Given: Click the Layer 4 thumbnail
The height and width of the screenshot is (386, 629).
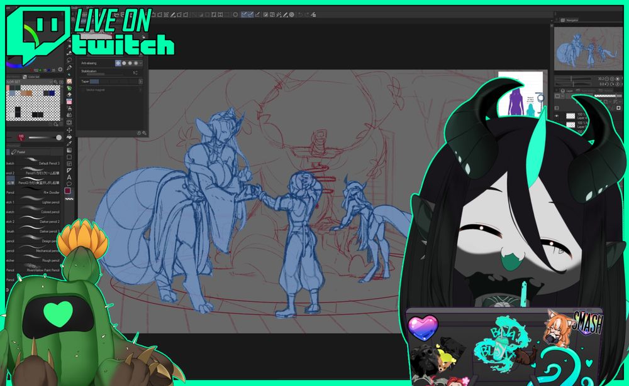Looking at the screenshot, I should coord(571,115).
